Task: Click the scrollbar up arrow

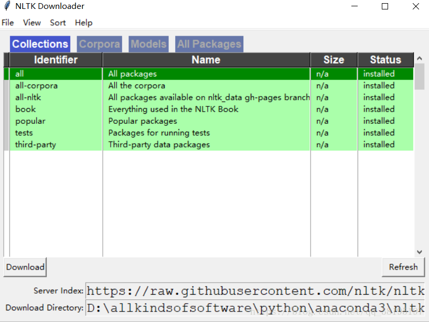Action: 420,58
